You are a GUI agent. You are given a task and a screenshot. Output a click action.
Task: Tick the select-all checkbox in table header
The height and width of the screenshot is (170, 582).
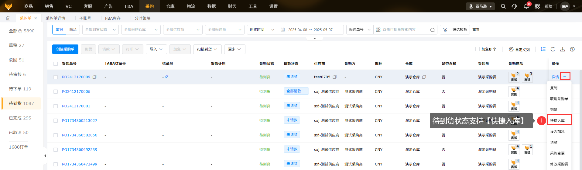(56, 64)
